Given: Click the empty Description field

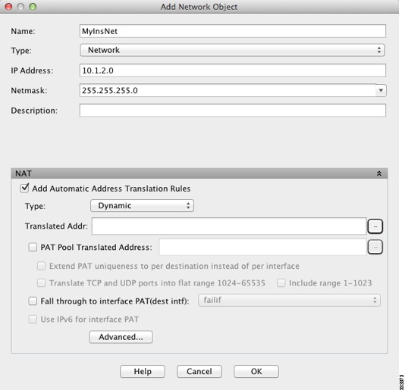Looking at the screenshot, I should (233, 111).
